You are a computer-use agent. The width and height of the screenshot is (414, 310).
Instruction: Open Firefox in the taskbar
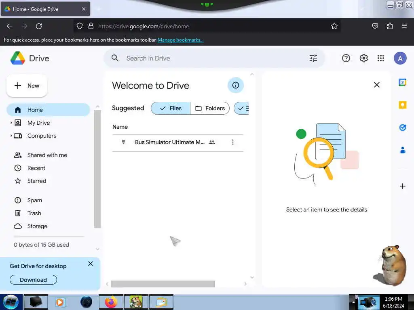[111, 302]
